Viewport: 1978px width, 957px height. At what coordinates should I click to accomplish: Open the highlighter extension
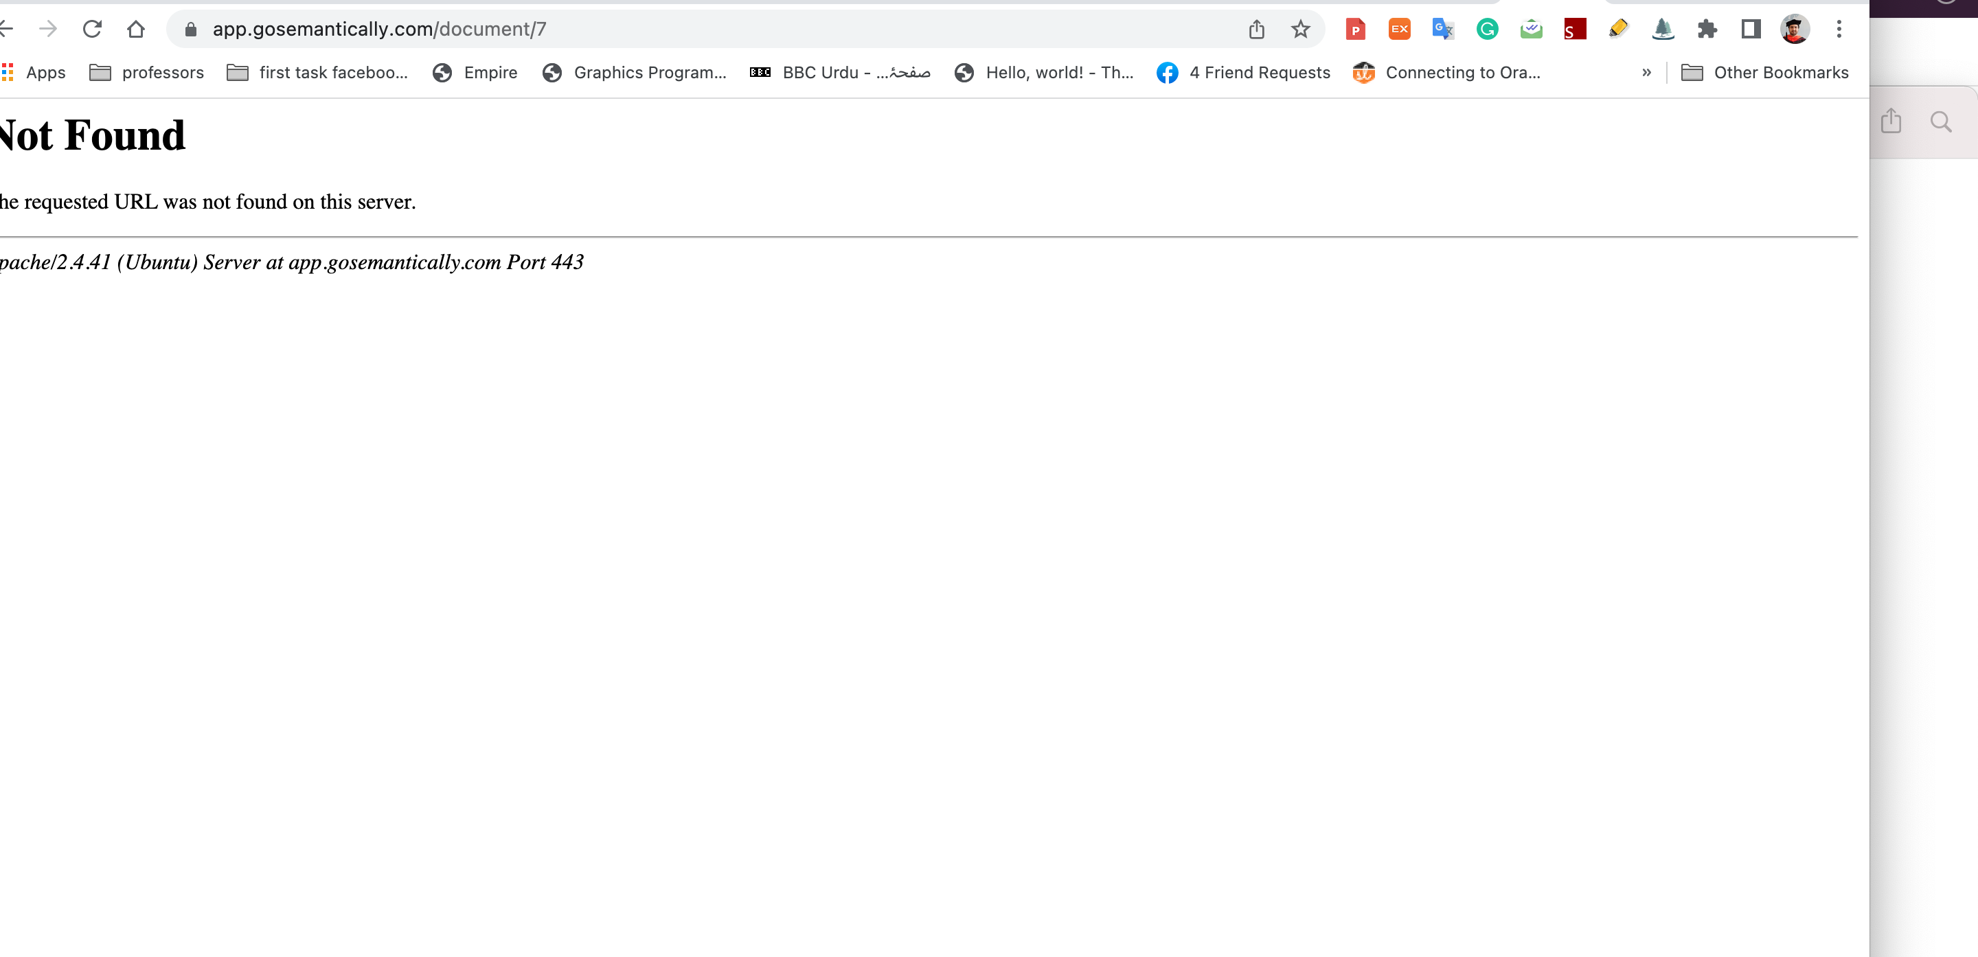pos(1619,29)
